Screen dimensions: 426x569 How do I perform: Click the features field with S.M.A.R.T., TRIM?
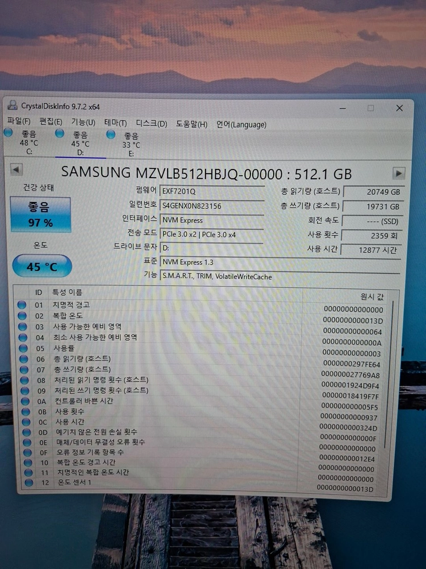tap(280, 277)
